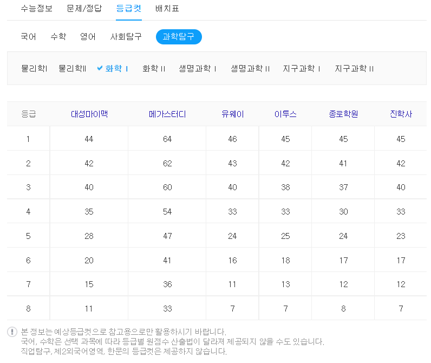
Task: Click 유웨이 grade 6 value 16
Action: [x=232, y=260]
